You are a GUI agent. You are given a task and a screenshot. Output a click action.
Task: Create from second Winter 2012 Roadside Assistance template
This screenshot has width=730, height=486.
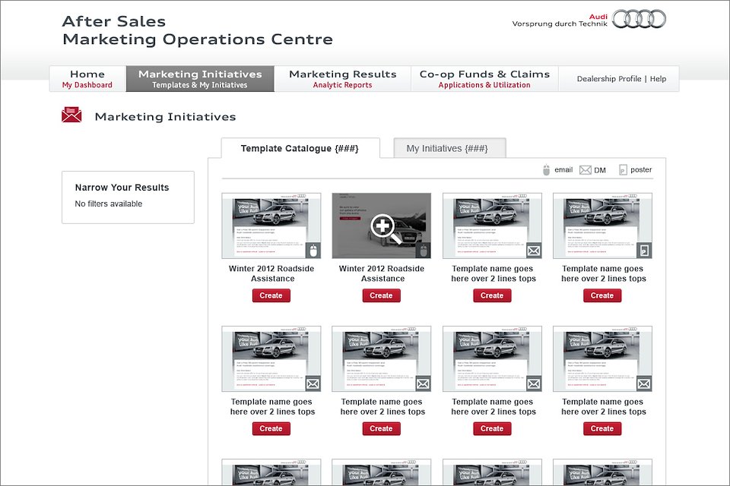[381, 295]
